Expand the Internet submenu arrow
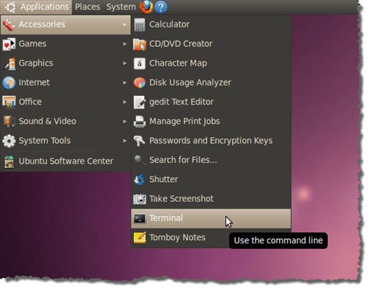Image resolution: width=370 pixels, height=290 pixels. pos(125,83)
